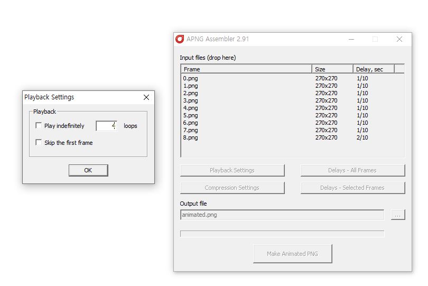Close the APNG Assembler window
Screen dimensions: 428x286
399,39
